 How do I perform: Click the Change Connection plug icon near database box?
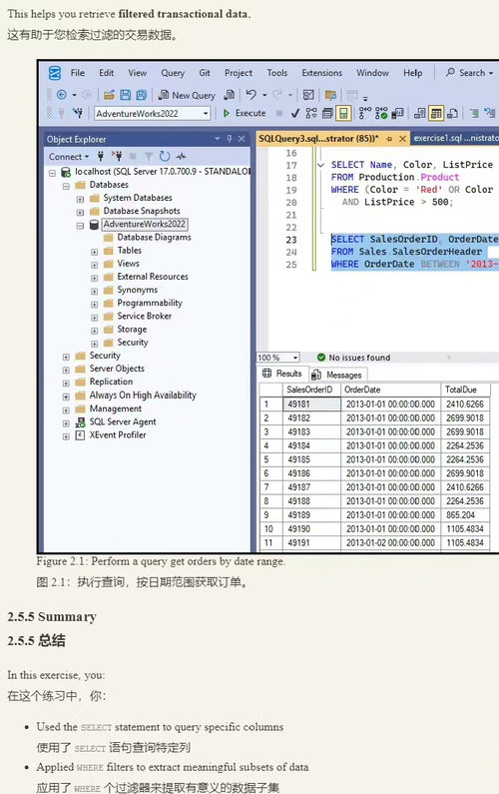[78, 113]
